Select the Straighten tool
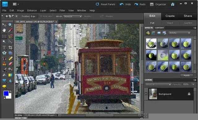Screen dimensions: 198x120 tap(10, 53)
